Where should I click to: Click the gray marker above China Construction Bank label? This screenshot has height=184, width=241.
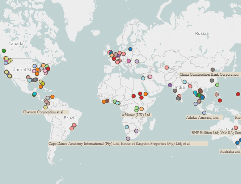click(x=212, y=70)
